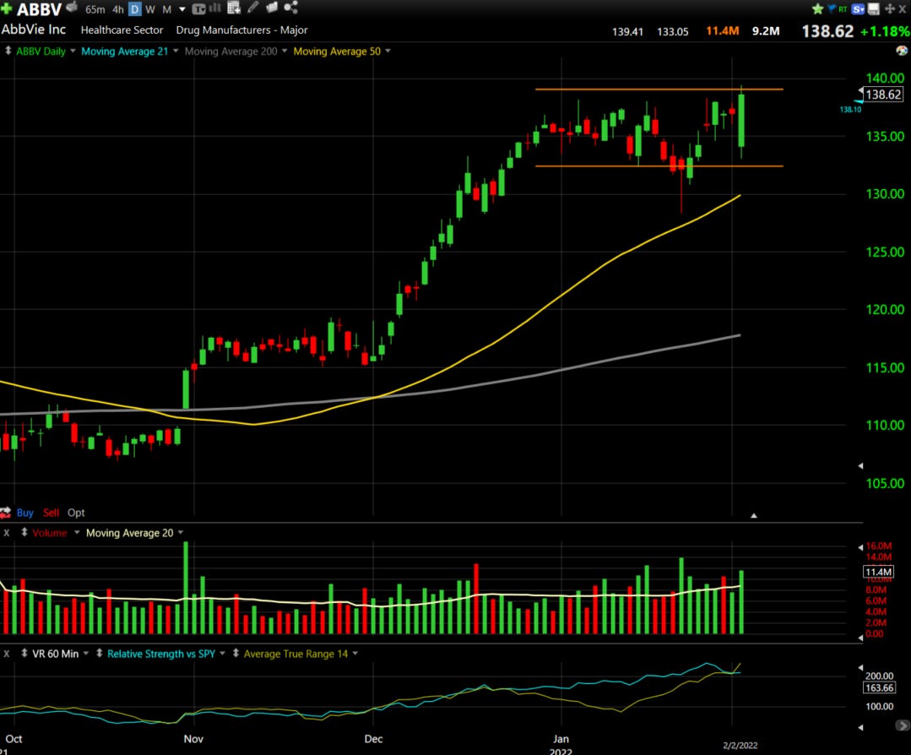Screen dimensions: 911x755
Task: Click the VR 60 Min label
Action: tap(55, 654)
